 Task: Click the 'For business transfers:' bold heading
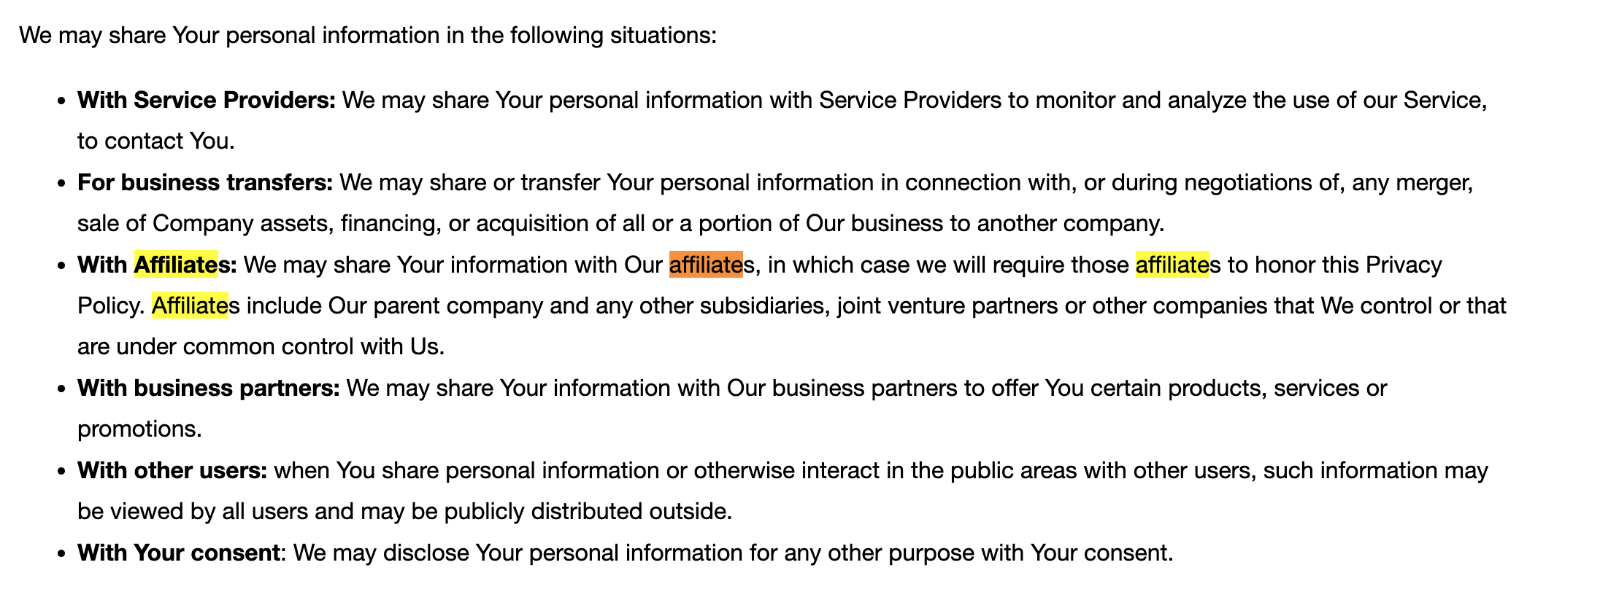point(205,182)
